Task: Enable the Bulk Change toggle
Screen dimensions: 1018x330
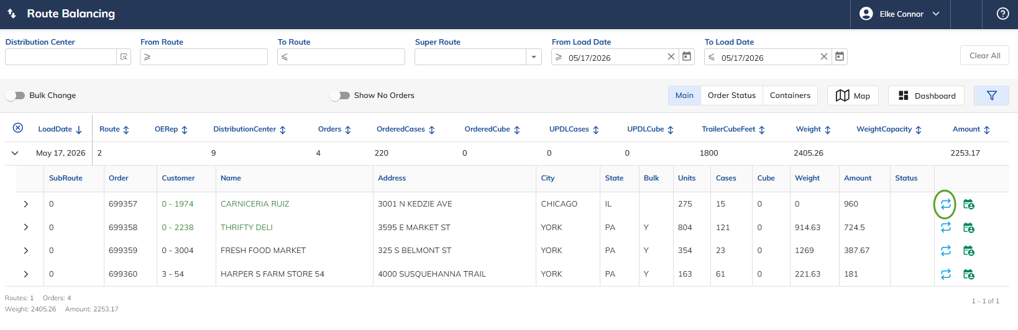Action: coord(16,96)
